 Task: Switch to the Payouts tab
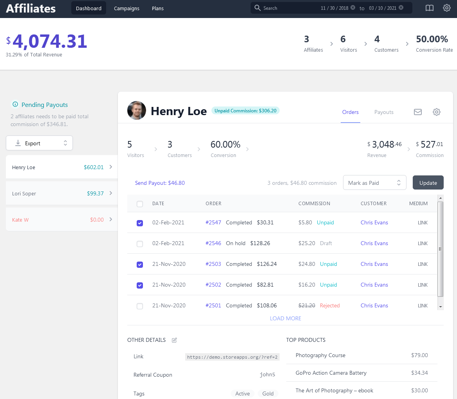pos(384,112)
